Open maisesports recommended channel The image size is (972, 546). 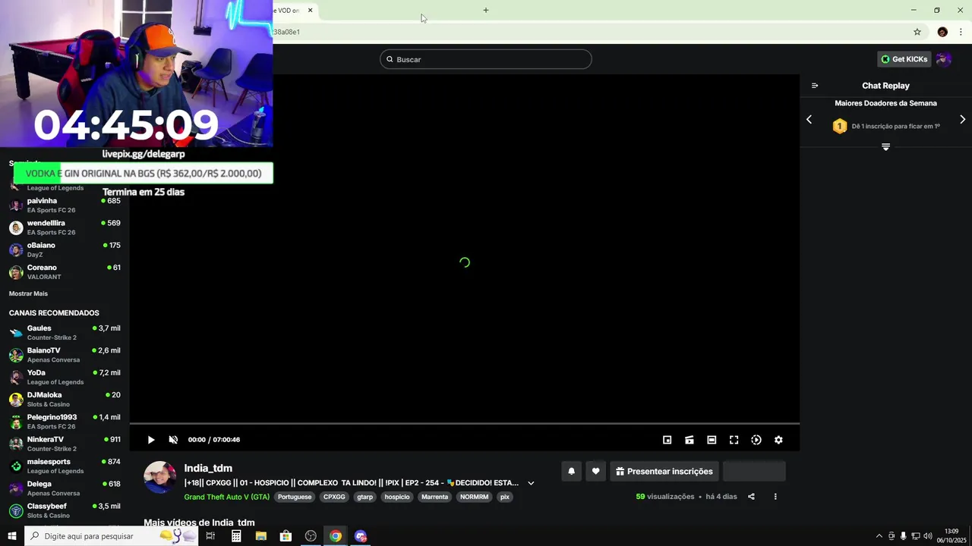click(65, 466)
